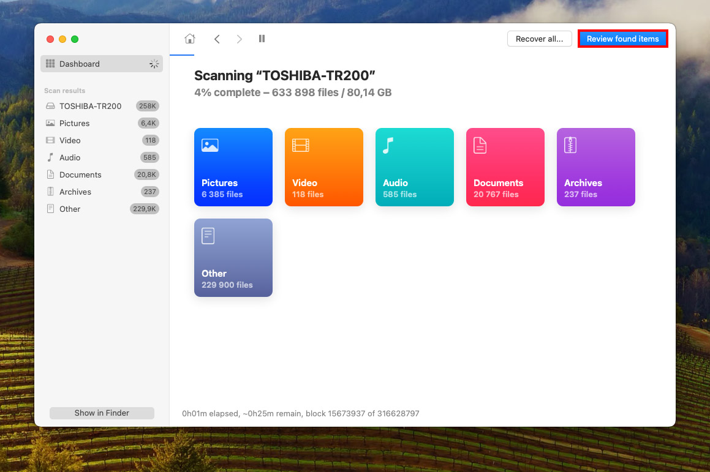Click Recover all button
The image size is (710, 472).
tap(539, 39)
